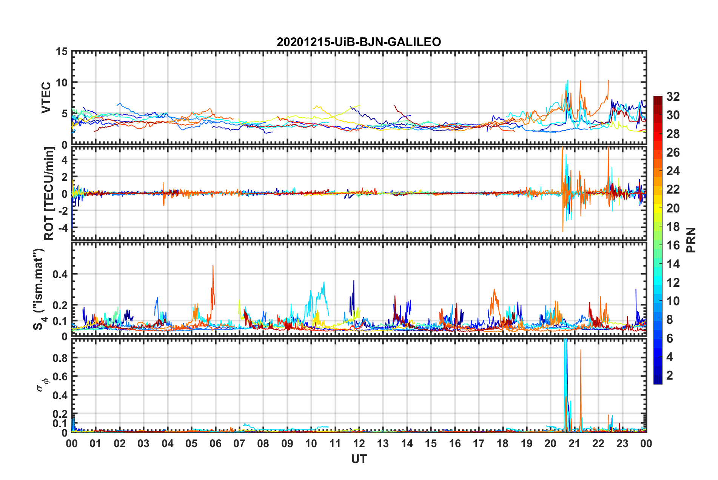Click colorbar tick value 32
The width and height of the screenshot is (718, 480).
[x=673, y=97]
